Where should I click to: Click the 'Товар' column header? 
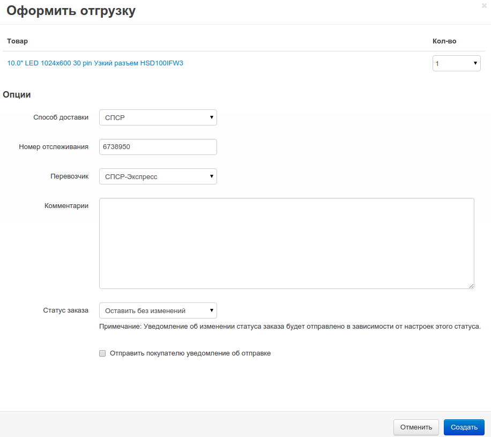17,41
